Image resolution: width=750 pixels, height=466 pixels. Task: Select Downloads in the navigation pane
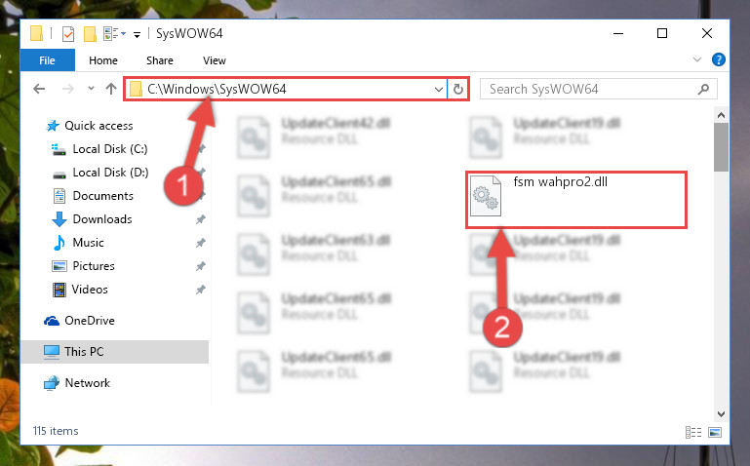[102, 219]
